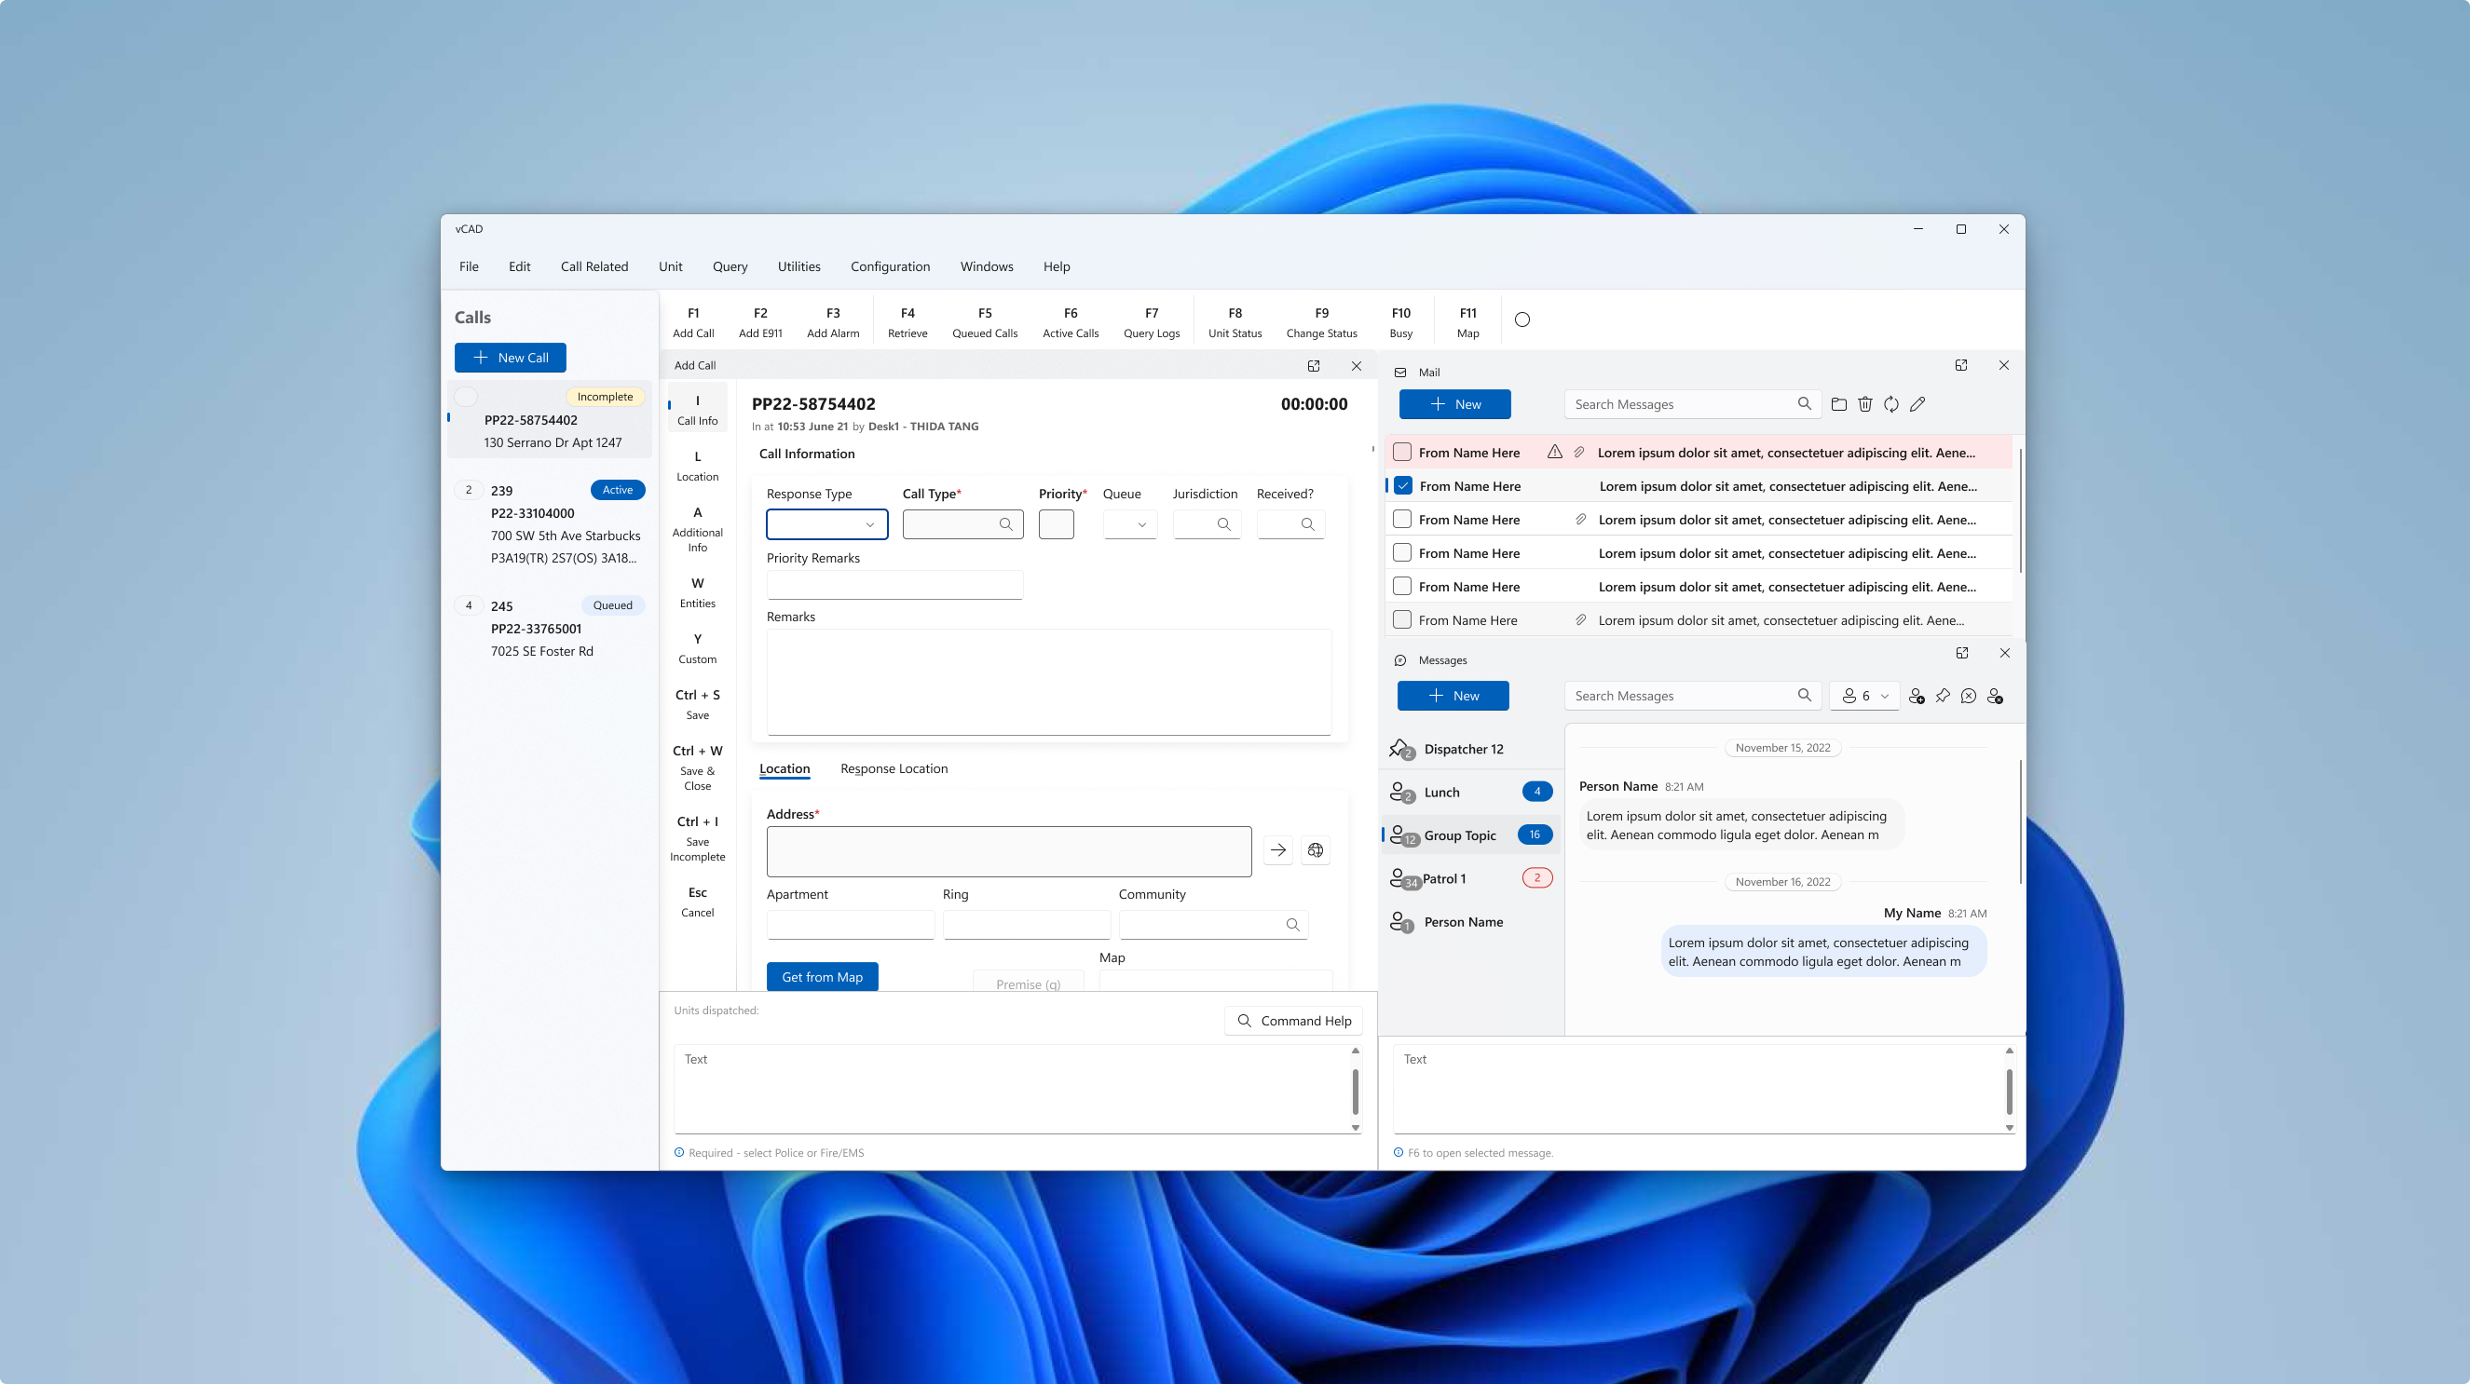The height and width of the screenshot is (1384, 2470).
Task: Open F7 Query Logs
Action: 1152,322
